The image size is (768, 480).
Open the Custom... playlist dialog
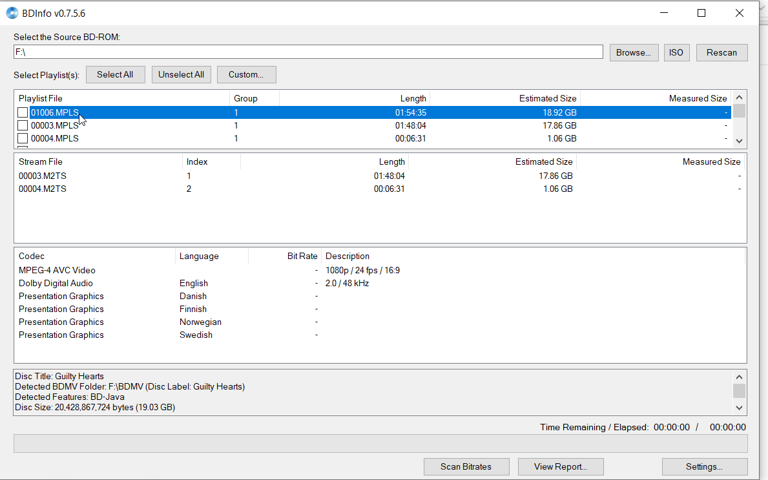(x=246, y=74)
